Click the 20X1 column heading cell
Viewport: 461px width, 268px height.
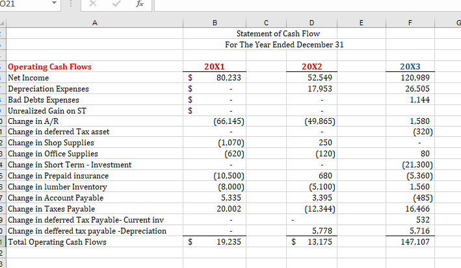pyautogui.click(x=215, y=67)
